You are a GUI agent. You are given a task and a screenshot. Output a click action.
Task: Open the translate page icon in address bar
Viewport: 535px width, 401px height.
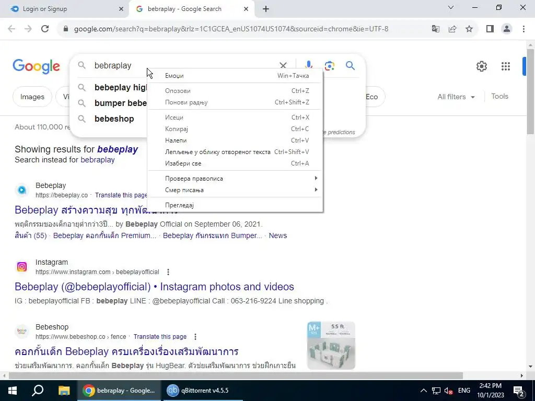tap(435, 29)
